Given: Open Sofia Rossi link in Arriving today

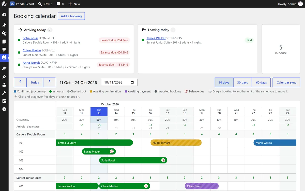Looking at the screenshot, I should [30, 38].
